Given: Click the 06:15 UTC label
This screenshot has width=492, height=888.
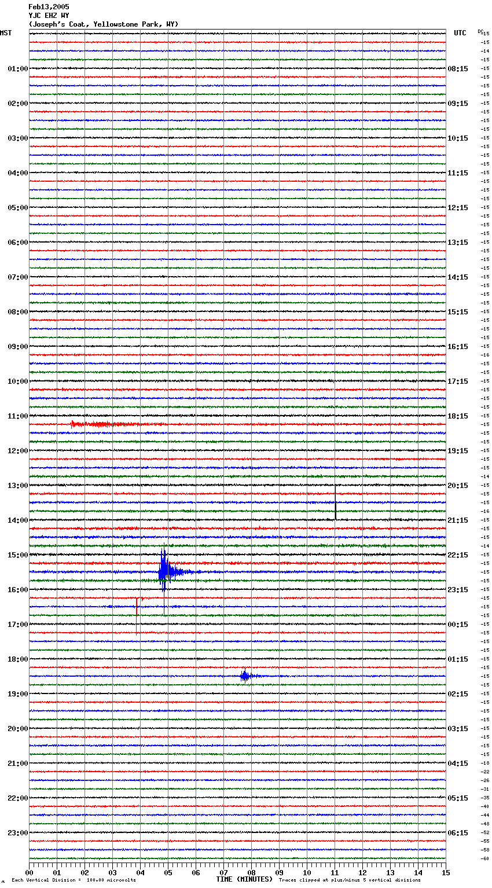Looking at the screenshot, I should (458, 833).
